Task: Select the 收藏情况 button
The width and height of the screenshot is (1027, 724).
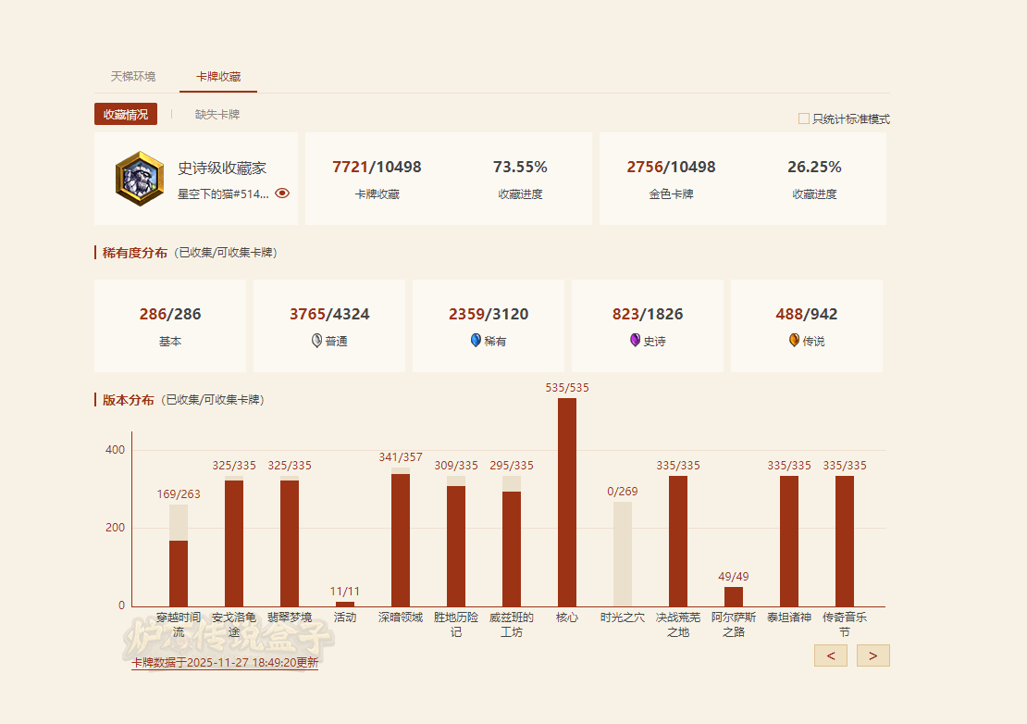Action: point(126,114)
